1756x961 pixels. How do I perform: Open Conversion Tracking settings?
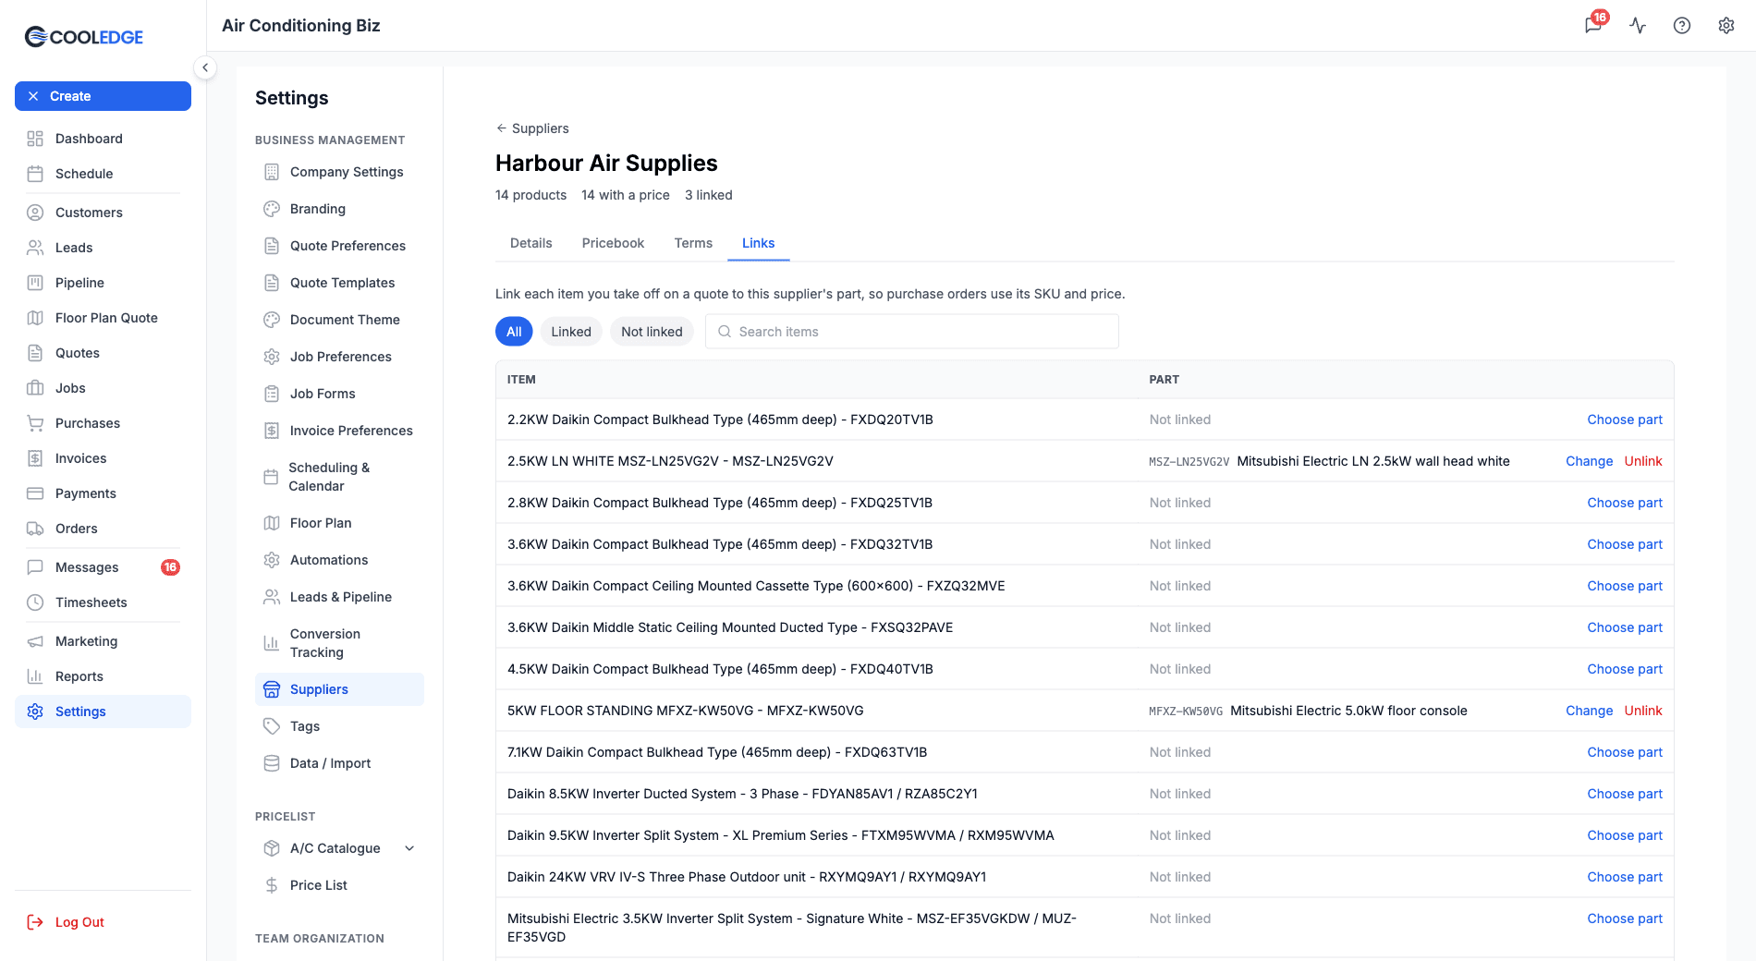(339, 643)
